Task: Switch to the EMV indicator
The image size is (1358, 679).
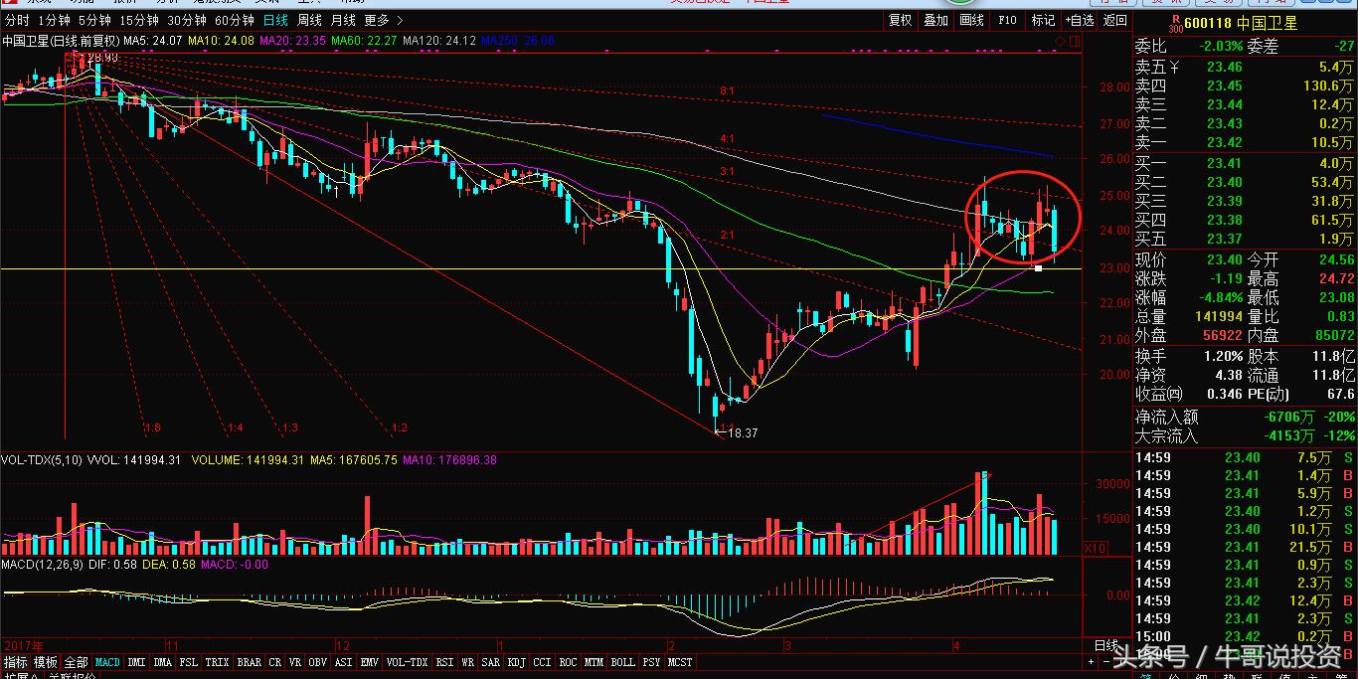Action: click(370, 662)
